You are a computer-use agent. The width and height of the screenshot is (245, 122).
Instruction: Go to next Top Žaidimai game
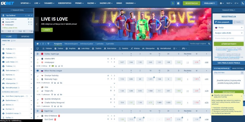tap(32, 16)
